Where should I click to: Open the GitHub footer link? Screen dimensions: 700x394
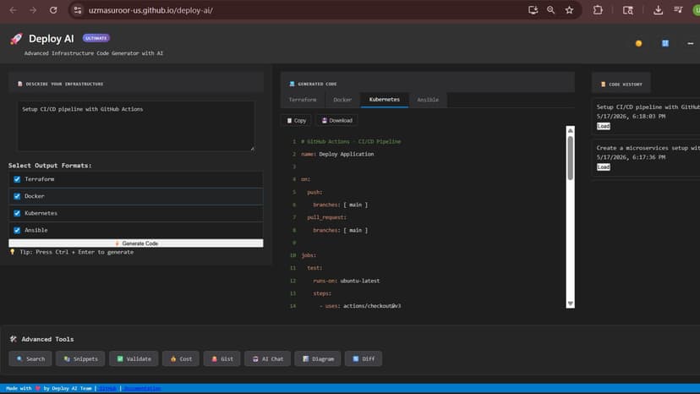click(107, 388)
